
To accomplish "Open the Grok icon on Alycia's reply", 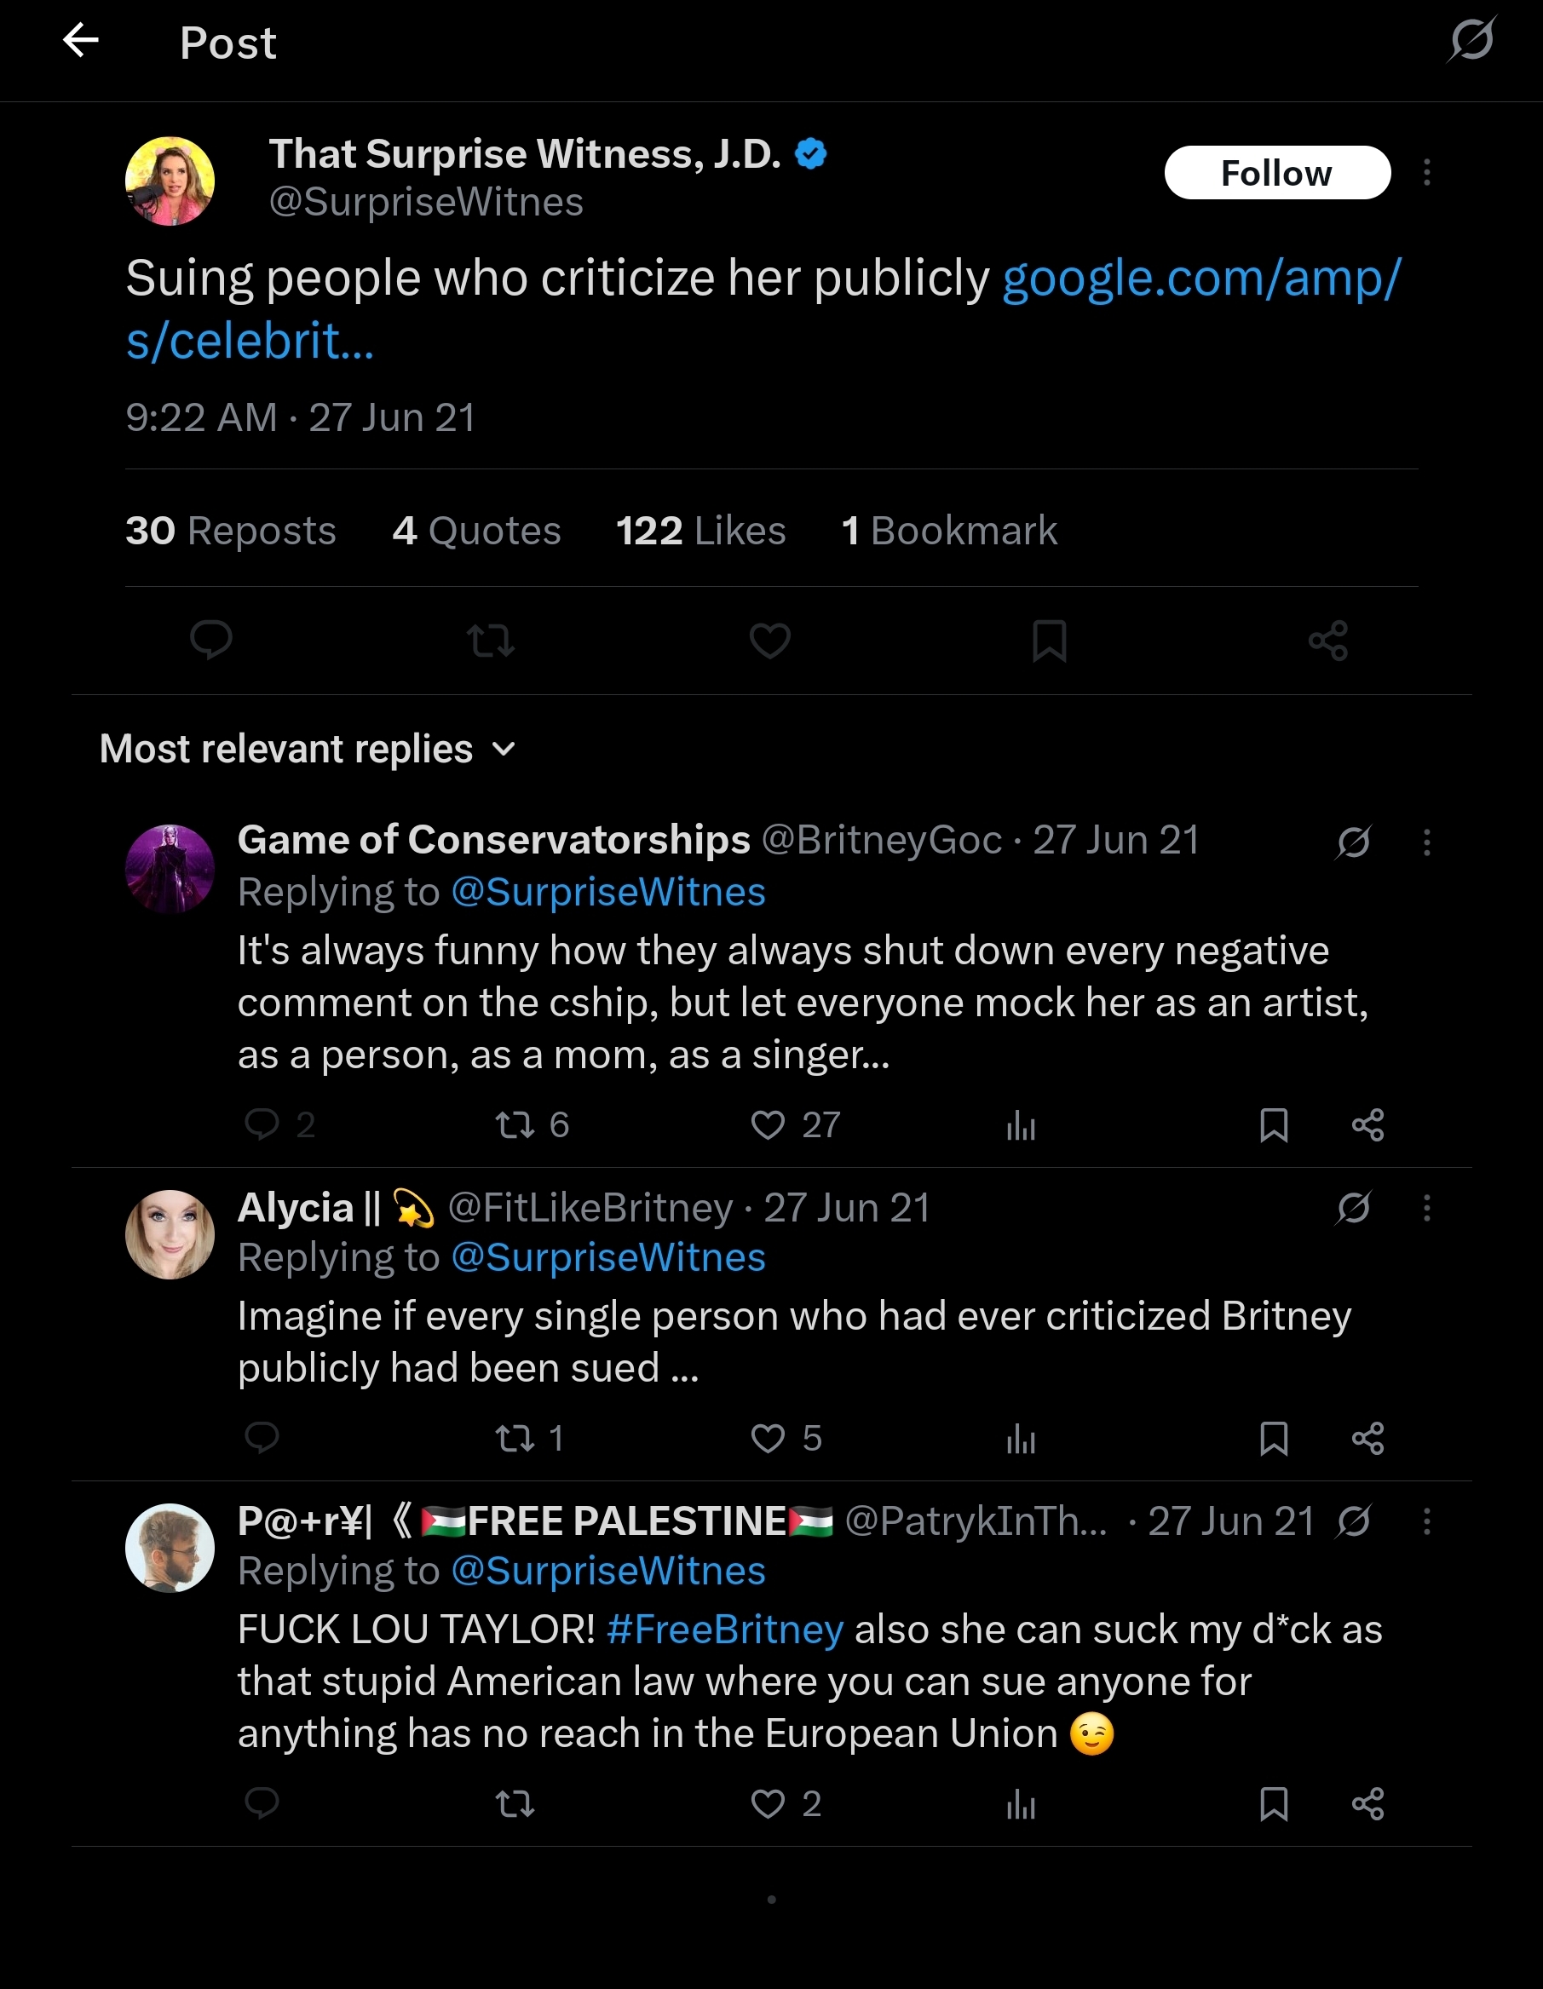I will 1354,1209.
